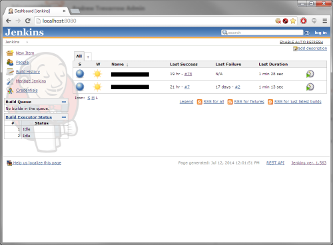
Task: Open Build History via its notepad icon
Action: click(x=10, y=72)
